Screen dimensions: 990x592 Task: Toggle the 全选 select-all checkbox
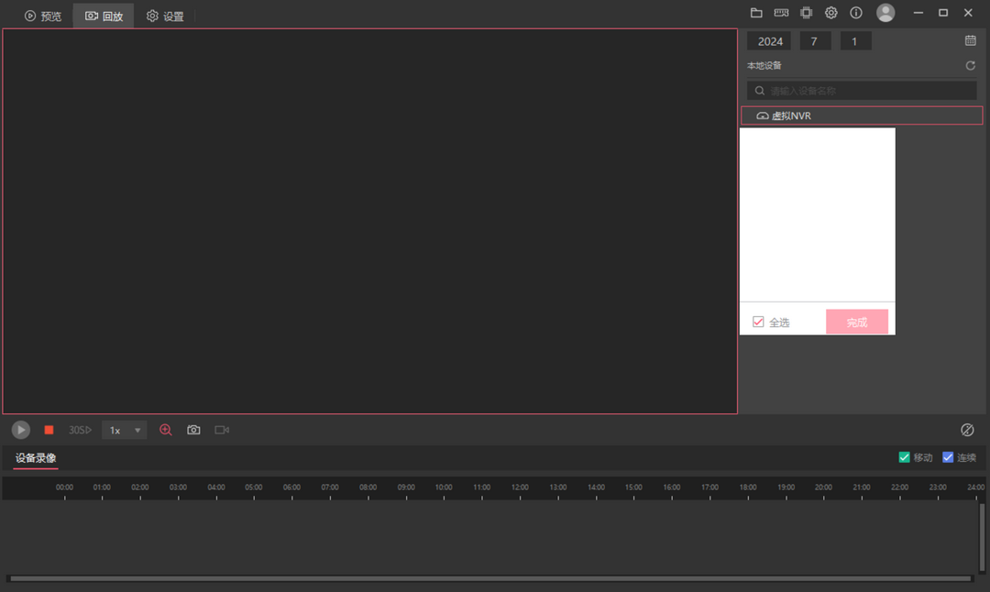click(758, 322)
